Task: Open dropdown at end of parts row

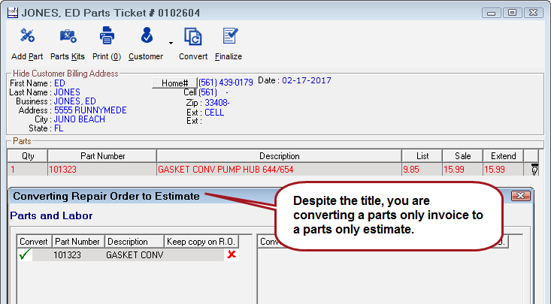Action: [x=534, y=170]
